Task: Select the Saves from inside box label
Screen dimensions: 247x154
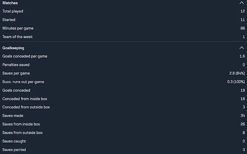Action: point(21,124)
